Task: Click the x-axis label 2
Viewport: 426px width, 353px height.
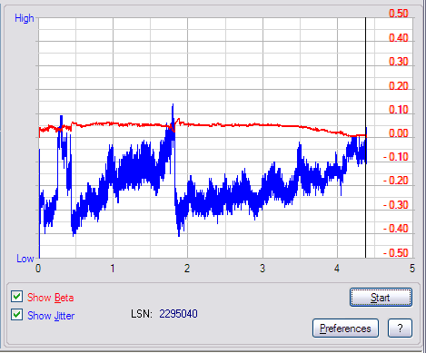Action: 187,269
